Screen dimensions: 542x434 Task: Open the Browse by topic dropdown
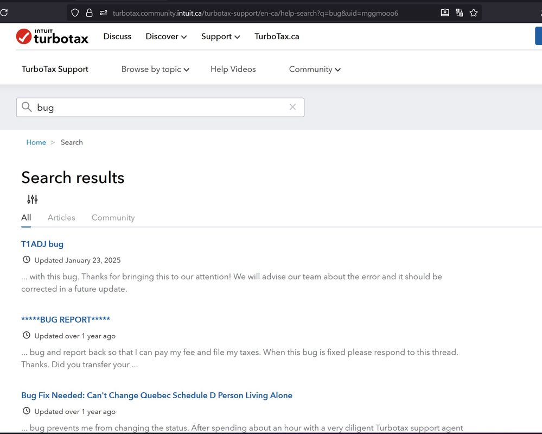[x=155, y=69]
